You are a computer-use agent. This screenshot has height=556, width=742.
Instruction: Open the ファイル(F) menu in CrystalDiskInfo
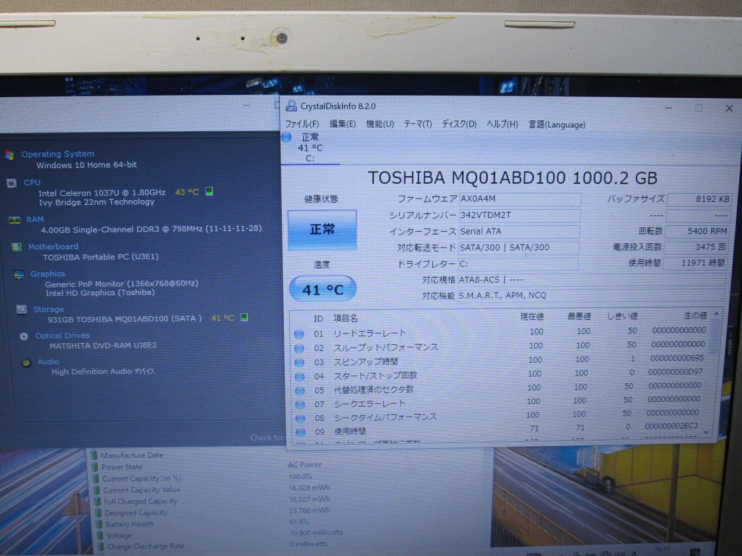[302, 124]
